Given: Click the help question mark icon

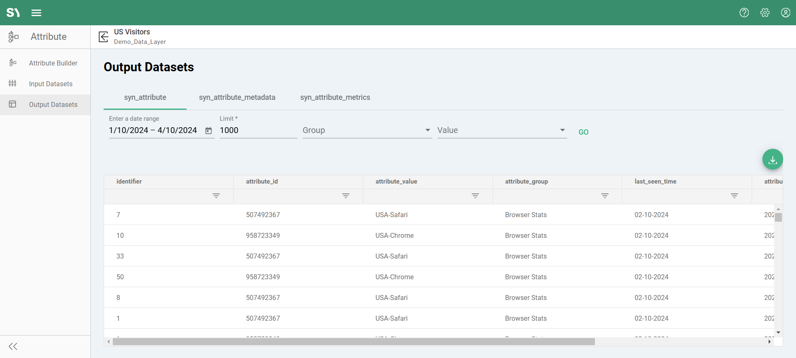Looking at the screenshot, I should [744, 13].
